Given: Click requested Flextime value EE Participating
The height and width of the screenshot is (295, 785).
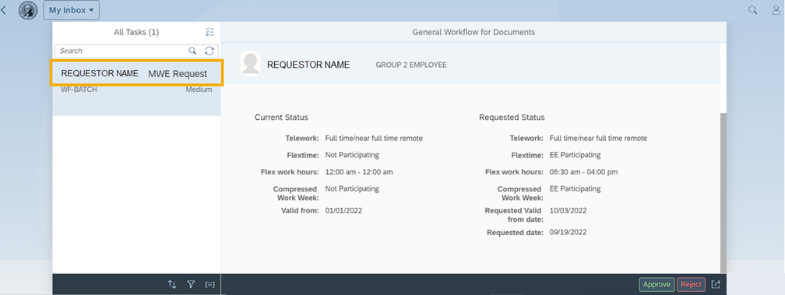Looking at the screenshot, I should [575, 155].
